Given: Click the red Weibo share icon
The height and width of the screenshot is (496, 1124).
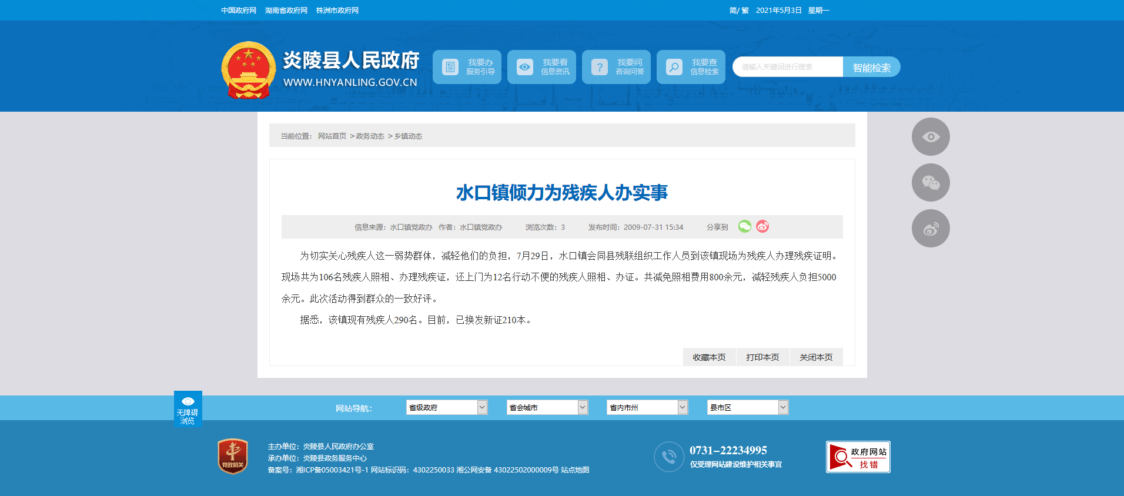Looking at the screenshot, I should (x=762, y=227).
